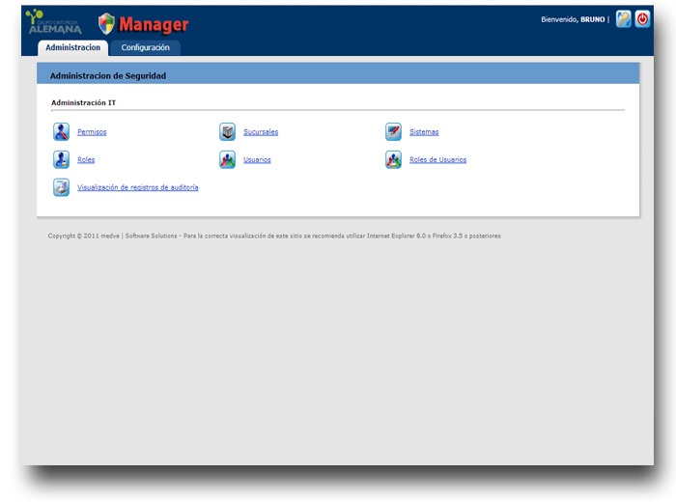Click the Roles icon

point(61,160)
